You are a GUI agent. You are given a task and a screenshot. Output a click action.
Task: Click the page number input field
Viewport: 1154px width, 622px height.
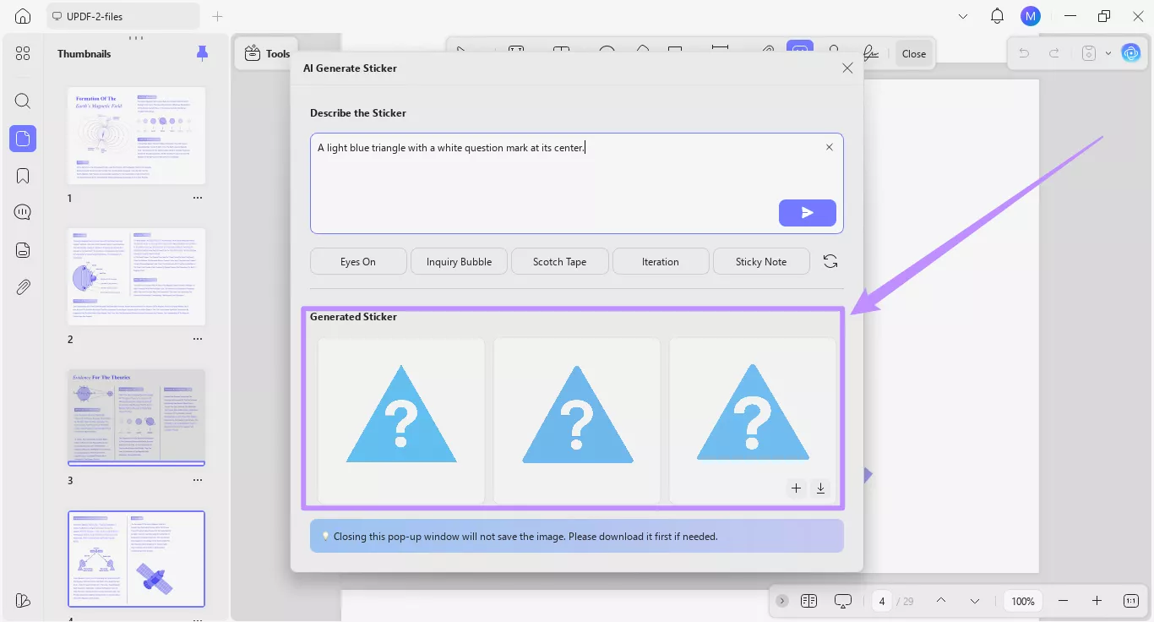[881, 601]
